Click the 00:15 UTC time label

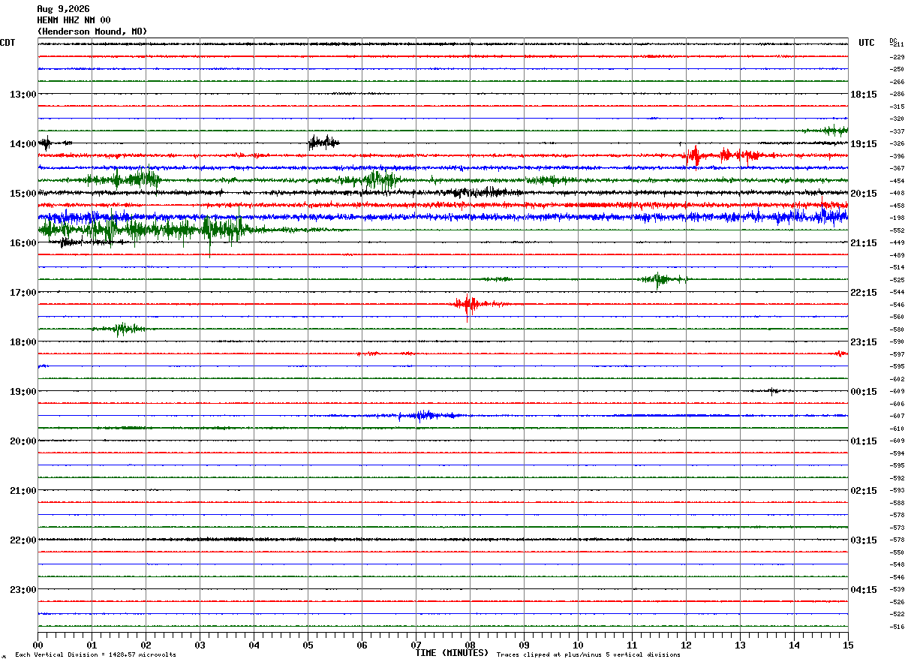864,391
